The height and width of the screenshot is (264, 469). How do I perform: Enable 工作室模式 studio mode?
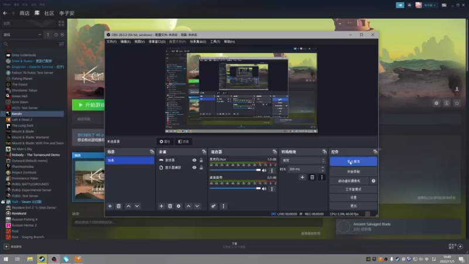coord(354,189)
